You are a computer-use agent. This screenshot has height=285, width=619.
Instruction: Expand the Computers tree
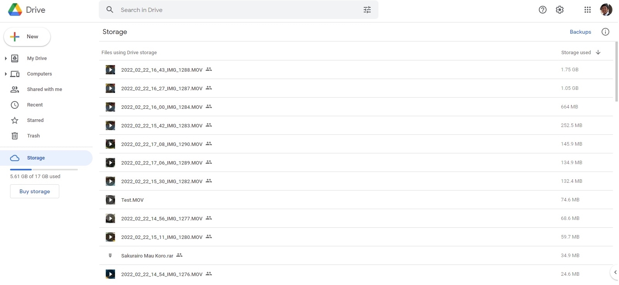click(x=6, y=74)
